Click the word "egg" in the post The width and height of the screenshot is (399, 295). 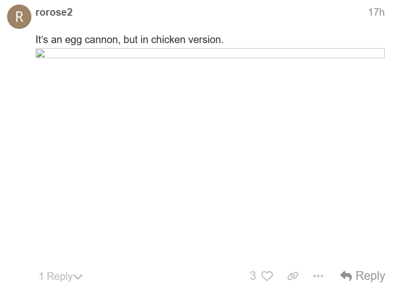(x=72, y=40)
